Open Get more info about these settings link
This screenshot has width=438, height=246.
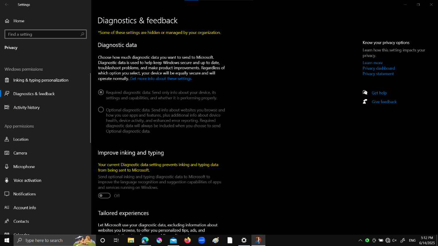[161, 79]
